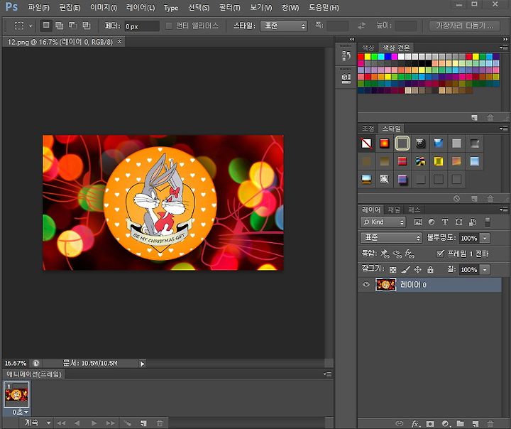Play the animation
This screenshot has width=511, height=429.
[94, 423]
